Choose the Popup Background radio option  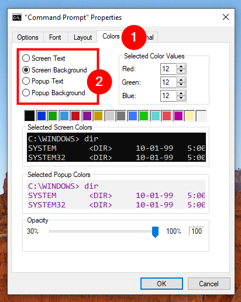54,93
